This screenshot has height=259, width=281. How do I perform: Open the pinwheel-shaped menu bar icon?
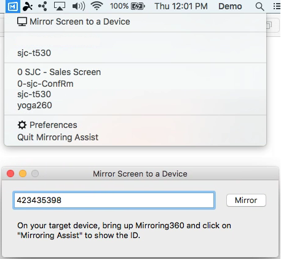(28, 6)
